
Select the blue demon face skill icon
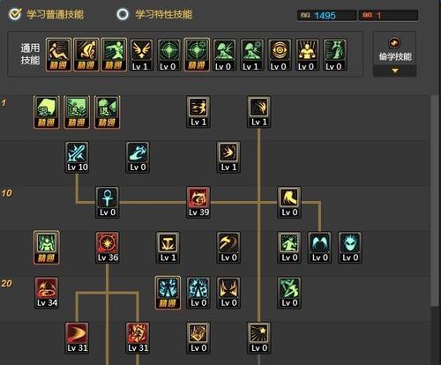coord(350,248)
